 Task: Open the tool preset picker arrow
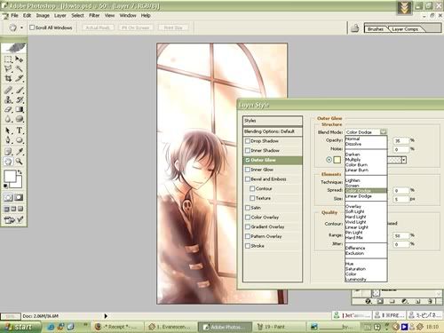pyautogui.click(x=21, y=28)
